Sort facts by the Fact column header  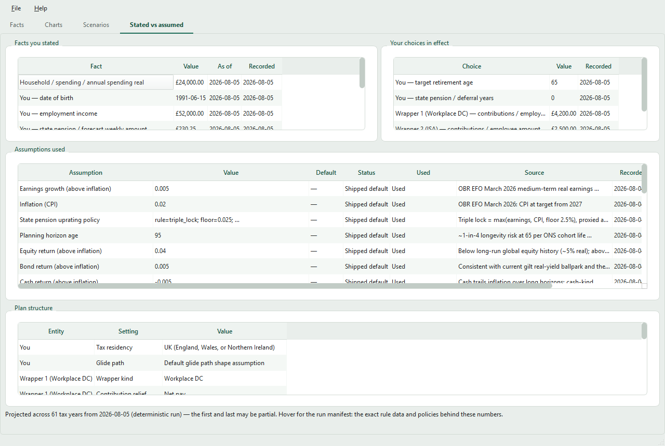pos(96,66)
